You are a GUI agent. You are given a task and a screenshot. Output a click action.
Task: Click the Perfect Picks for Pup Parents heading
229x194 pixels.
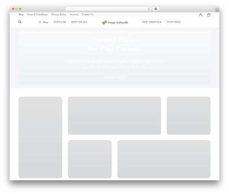click(x=114, y=44)
